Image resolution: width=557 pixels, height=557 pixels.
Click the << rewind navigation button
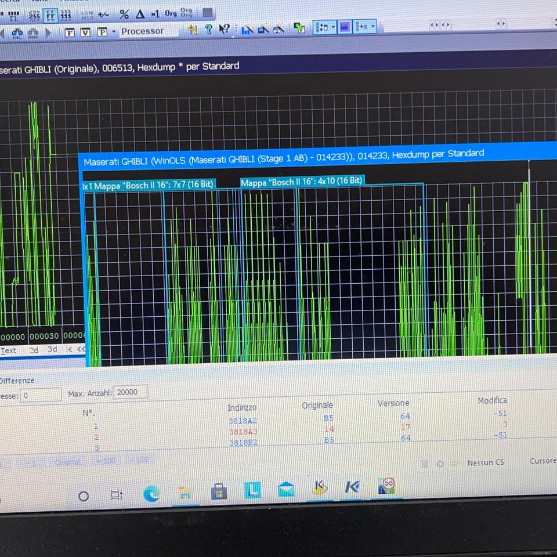click(x=81, y=349)
